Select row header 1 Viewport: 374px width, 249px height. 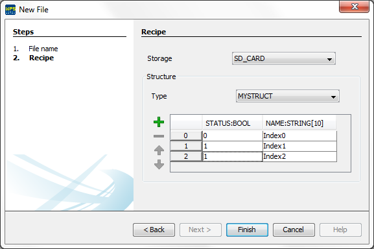pyautogui.click(x=186, y=146)
